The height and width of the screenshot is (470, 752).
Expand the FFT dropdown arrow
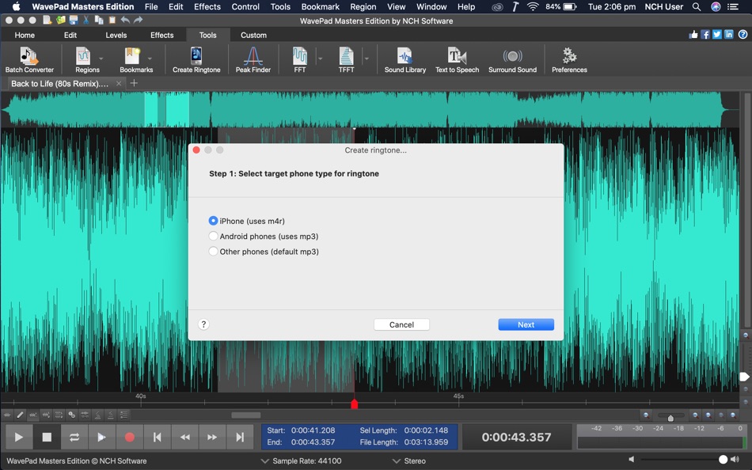point(321,59)
